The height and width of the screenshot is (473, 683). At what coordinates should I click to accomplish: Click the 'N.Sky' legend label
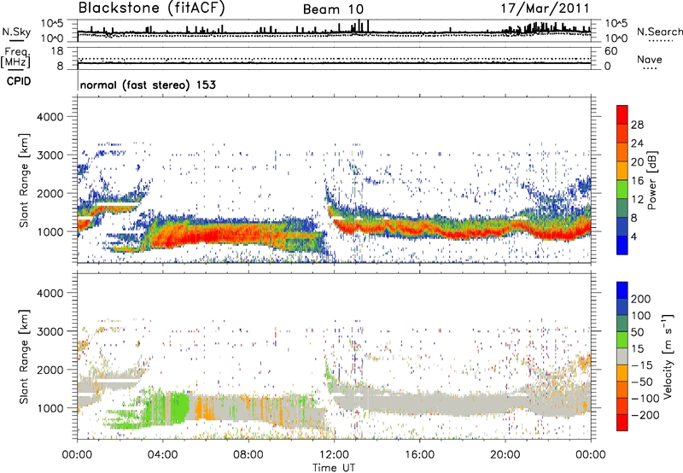pyautogui.click(x=16, y=32)
